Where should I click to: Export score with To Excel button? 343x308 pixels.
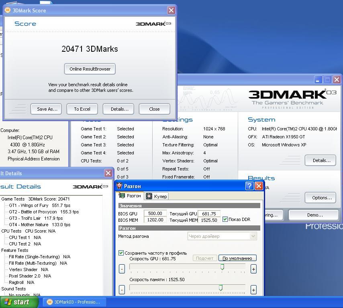82,109
